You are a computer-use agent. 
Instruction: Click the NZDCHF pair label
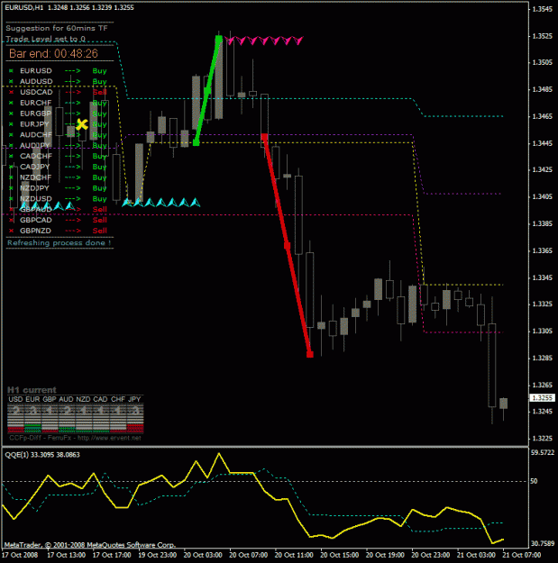[35, 177]
